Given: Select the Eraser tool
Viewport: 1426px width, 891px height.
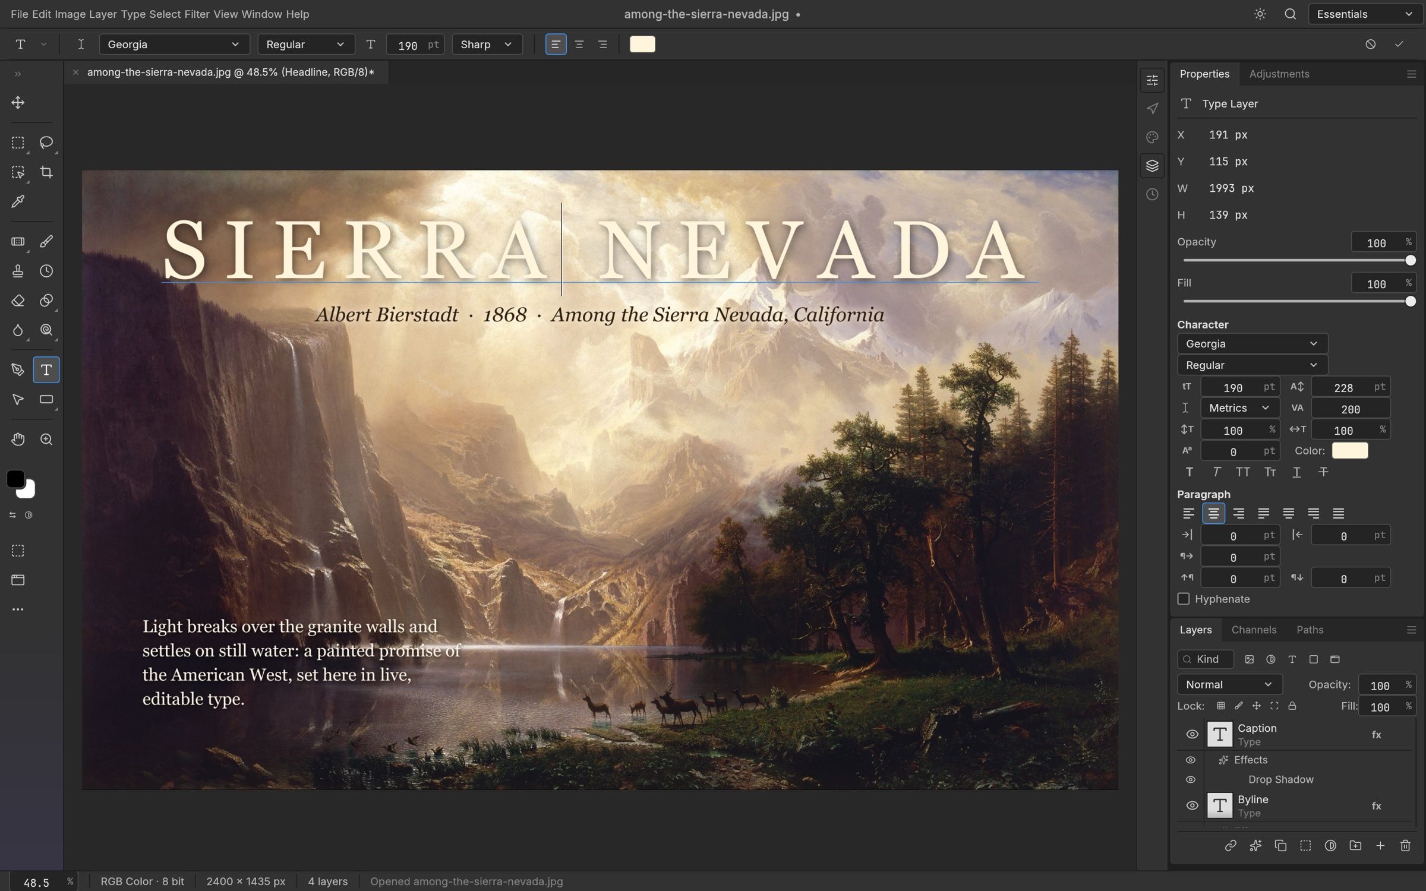Looking at the screenshot, I should (18, 301).
